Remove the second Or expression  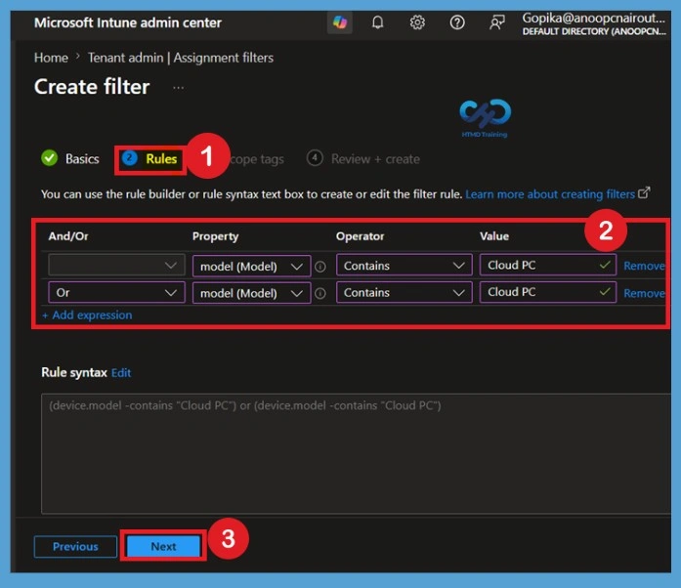coord(644,293)
